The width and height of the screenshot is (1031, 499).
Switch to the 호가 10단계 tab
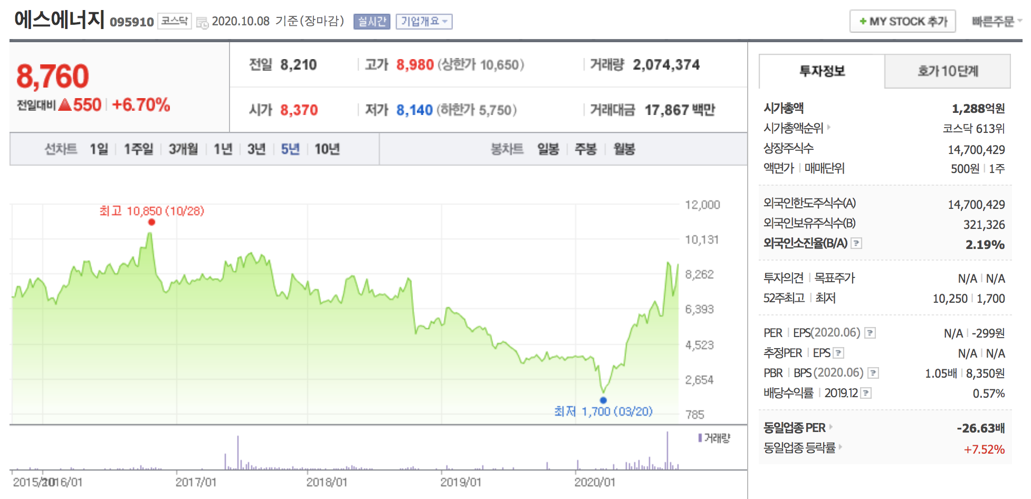point(948,71)
